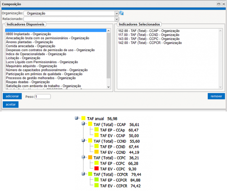
Task: Collapse the TAF (Total) - CCAP node
Action: [83, 124]
